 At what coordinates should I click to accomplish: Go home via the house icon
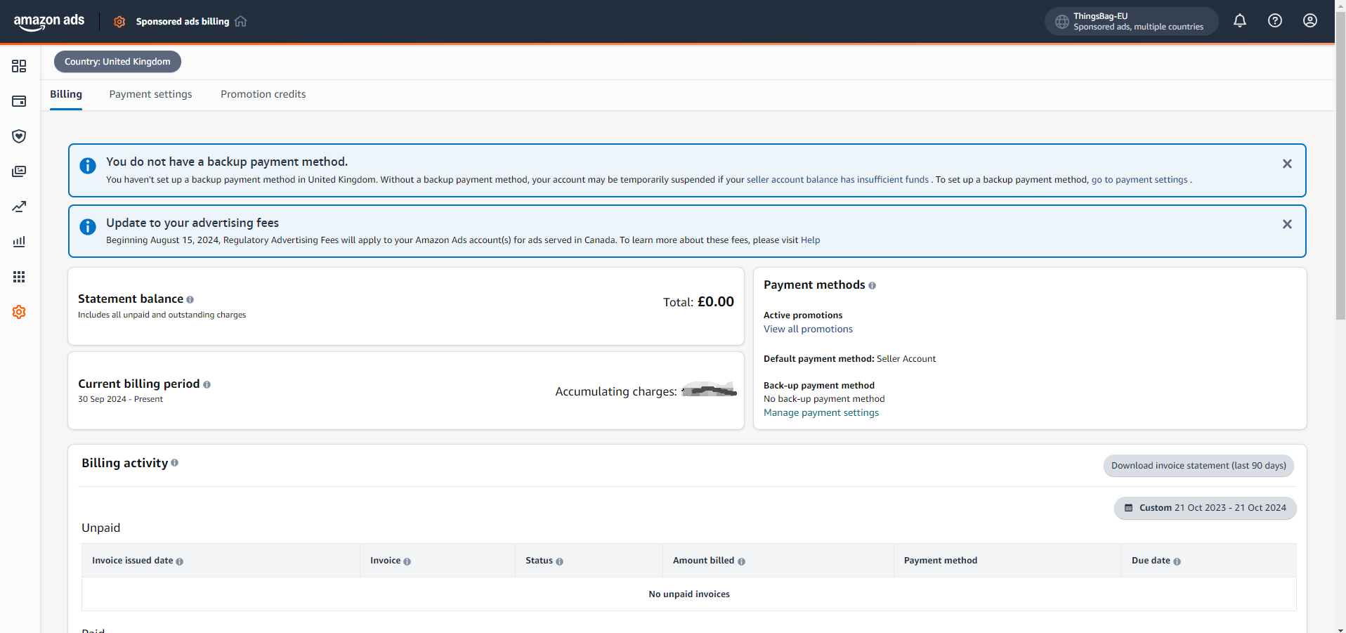(x=241, y=21)
